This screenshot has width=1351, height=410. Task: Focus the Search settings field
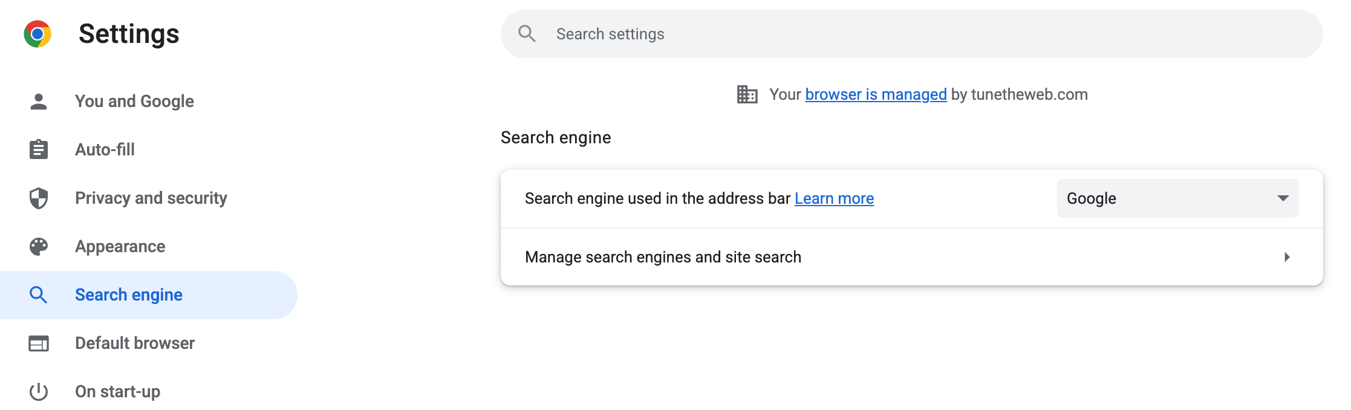[x=907, y=34]
